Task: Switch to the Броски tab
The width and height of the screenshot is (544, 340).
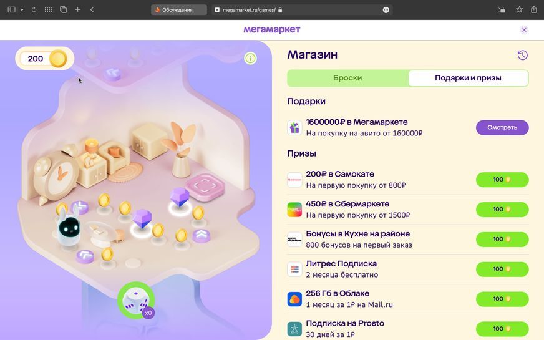Action: 347,78
